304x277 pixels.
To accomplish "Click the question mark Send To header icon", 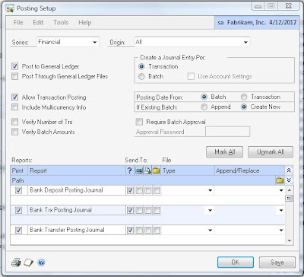I will [130, 170].
